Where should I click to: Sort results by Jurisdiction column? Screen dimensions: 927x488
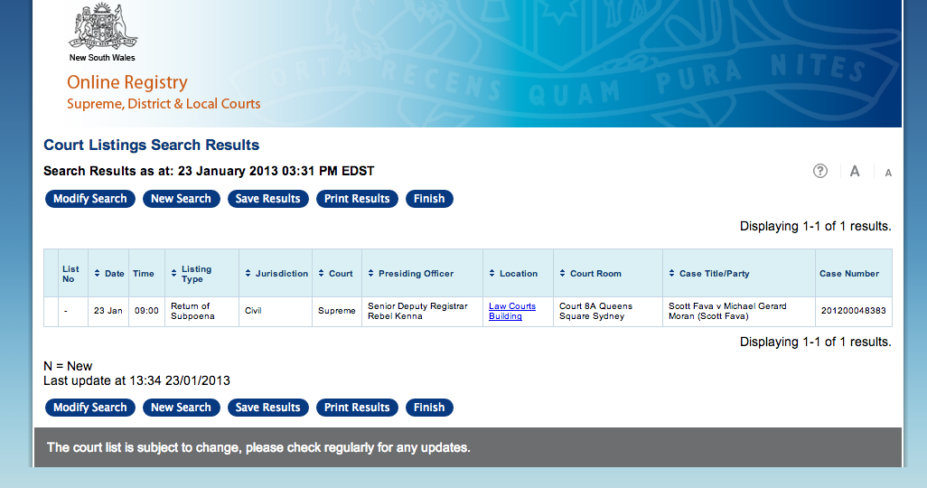pyautogui.click(x=276, y=274)
